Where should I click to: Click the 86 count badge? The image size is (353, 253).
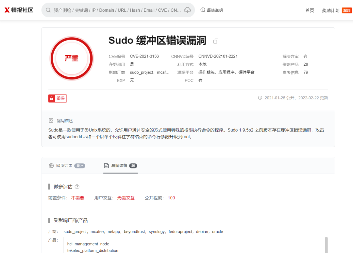click(x=133, y=166)
